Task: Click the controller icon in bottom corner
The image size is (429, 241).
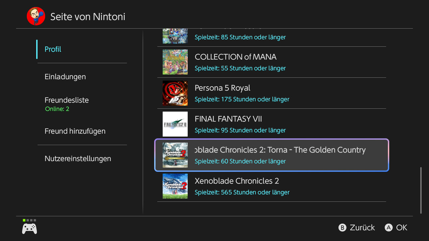Action: click(x=29, y=229)
